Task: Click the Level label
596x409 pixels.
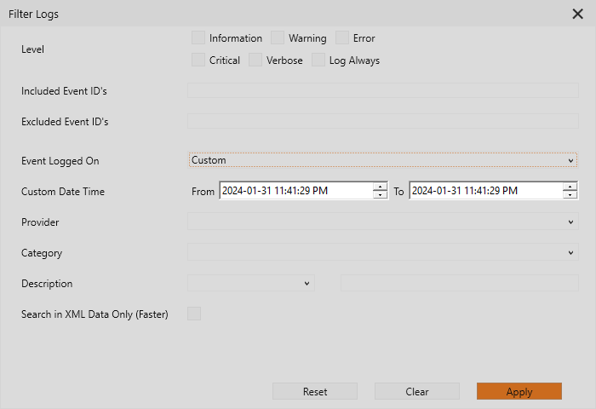Action: [x=32, y=49]
